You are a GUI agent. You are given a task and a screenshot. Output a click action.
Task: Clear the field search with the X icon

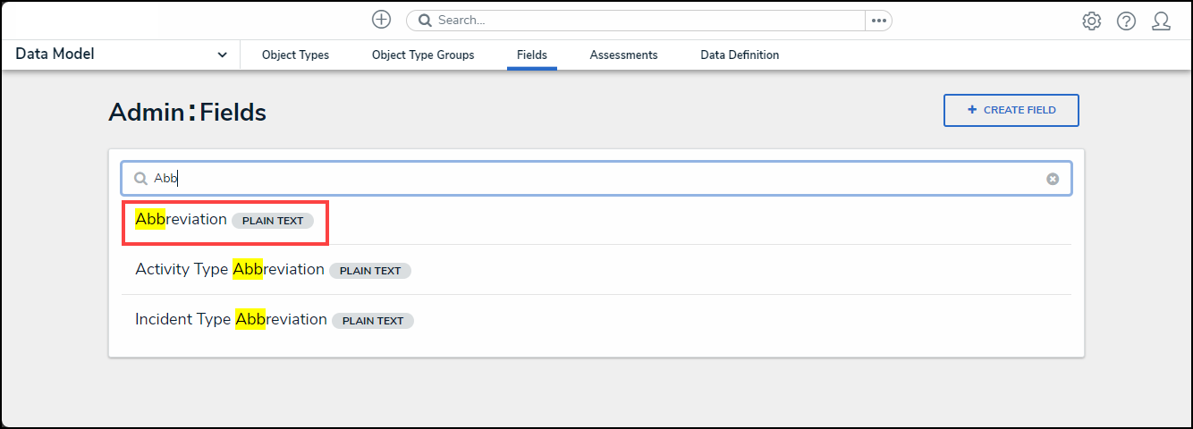pos(1053,179)
